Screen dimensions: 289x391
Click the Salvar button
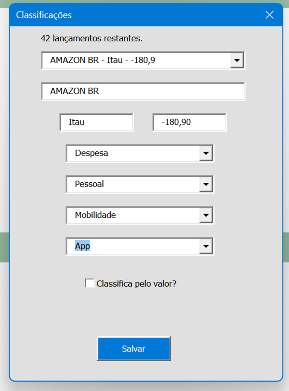pos(134,349)
